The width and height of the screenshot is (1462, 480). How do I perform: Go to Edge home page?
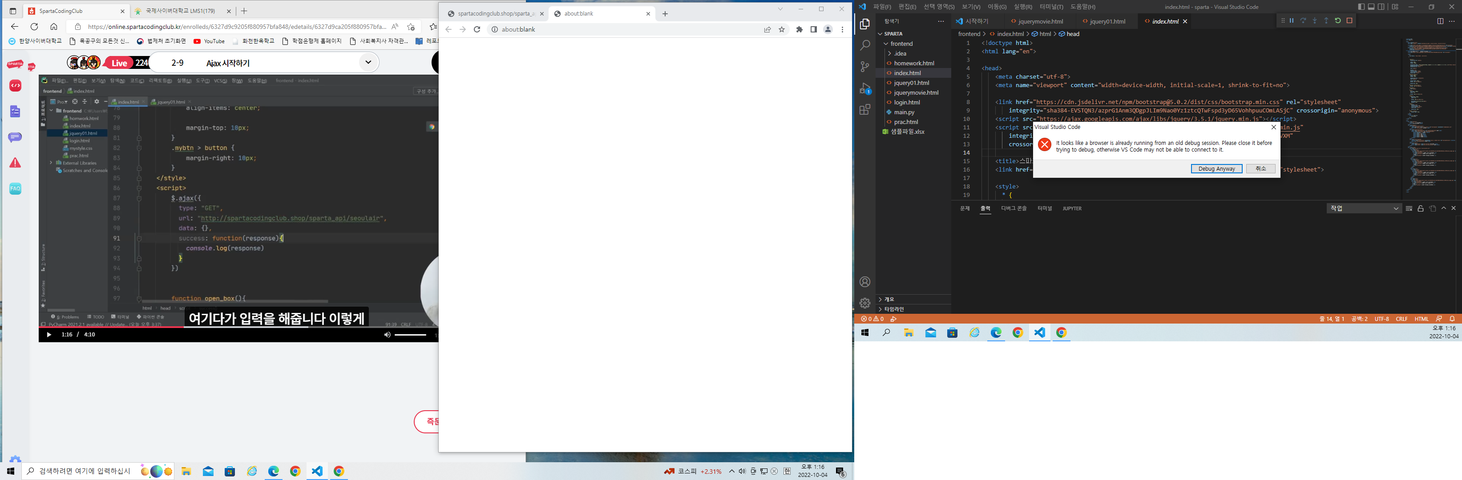(x=54, y=27)
